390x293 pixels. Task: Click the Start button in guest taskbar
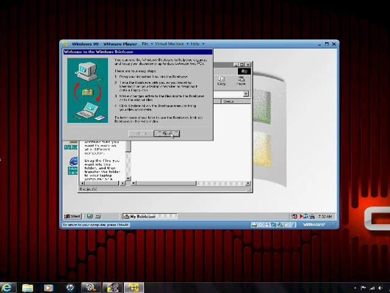tap(72, 216)
